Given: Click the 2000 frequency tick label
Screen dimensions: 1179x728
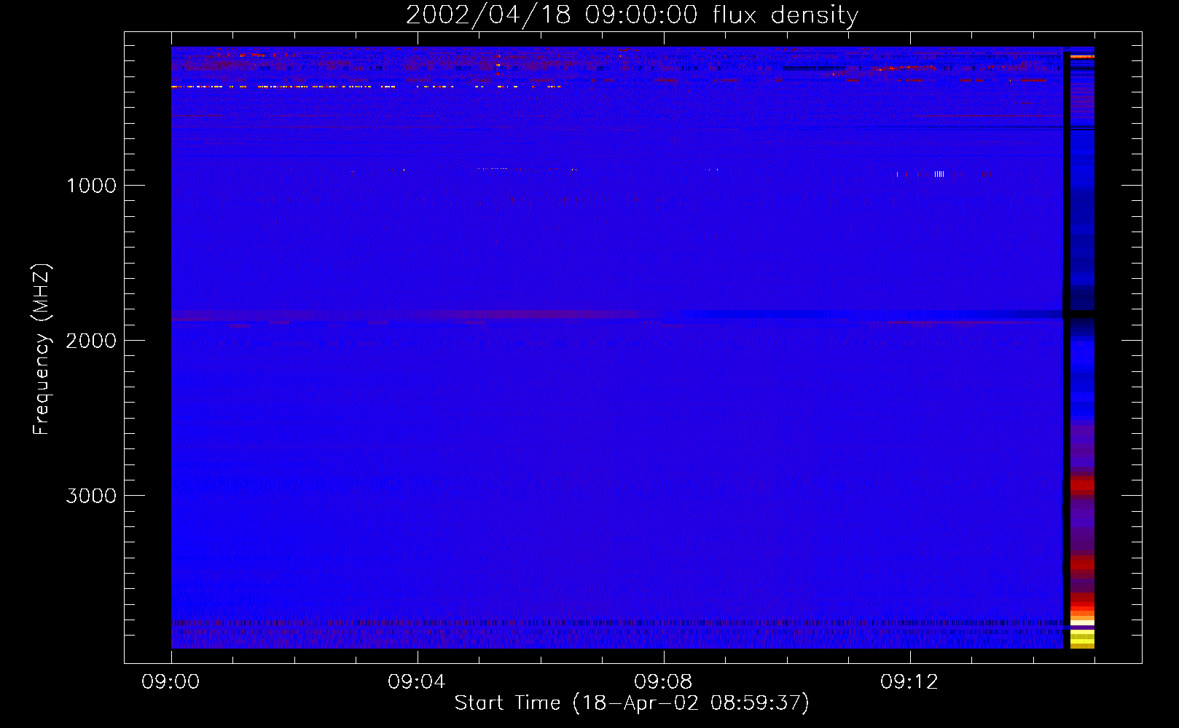Looking at the screenshot, I should (91, 341).
